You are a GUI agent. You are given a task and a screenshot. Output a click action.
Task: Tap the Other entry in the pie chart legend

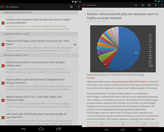[x=151, y=66]
